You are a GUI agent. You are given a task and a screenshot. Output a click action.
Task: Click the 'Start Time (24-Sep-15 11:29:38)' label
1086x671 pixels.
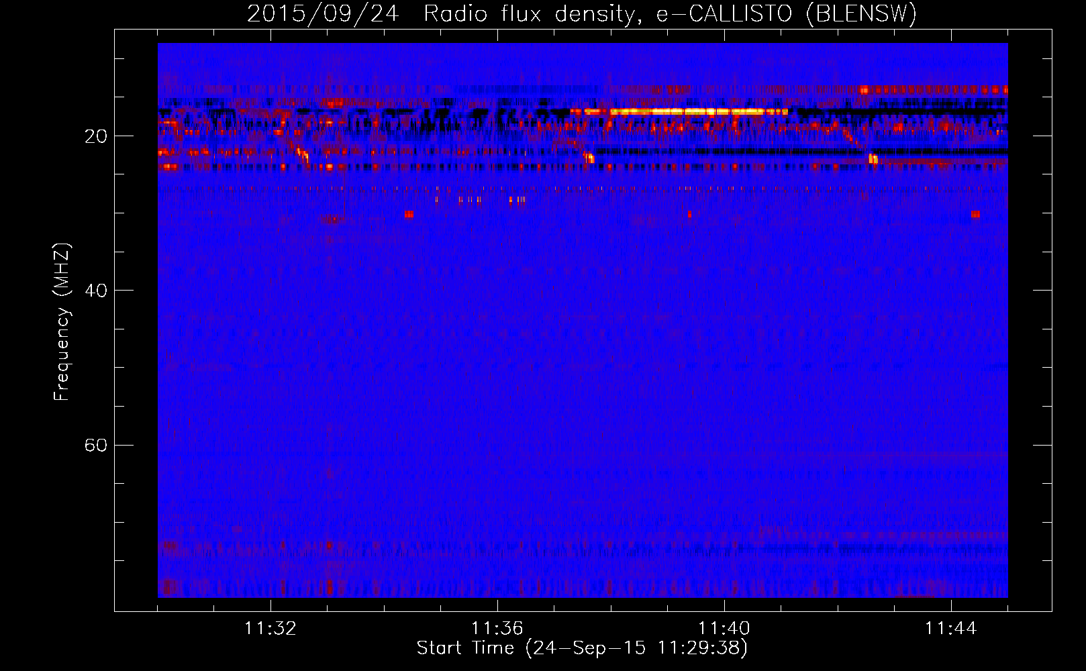pos(582,648)
